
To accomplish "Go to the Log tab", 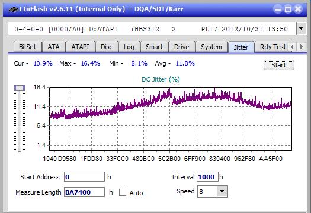I will point(129,47).
